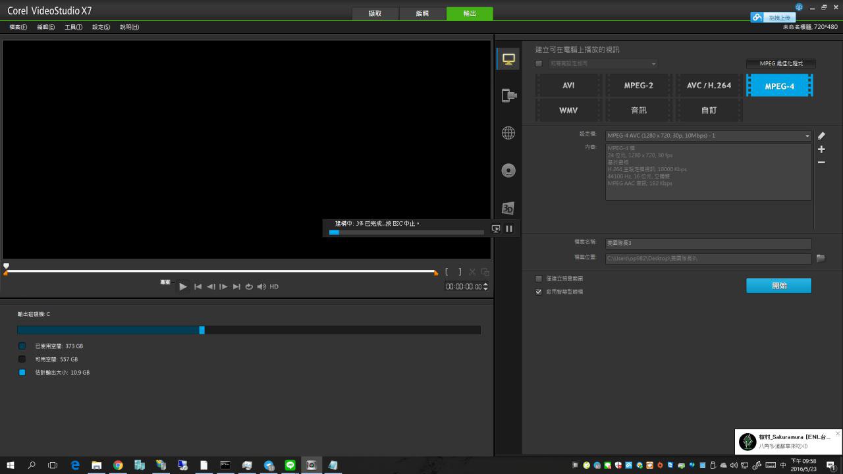This screenshot has height=474, width=843.
Task: Open the LINE app in the taskbar
Action: point(290,465)
